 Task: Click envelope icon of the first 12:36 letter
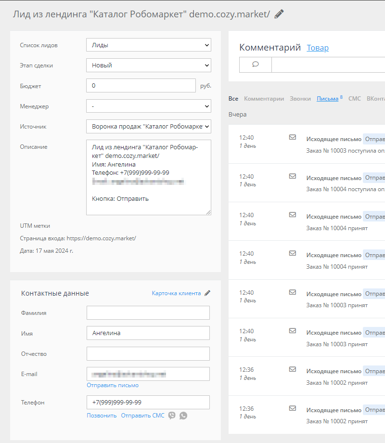293,369
